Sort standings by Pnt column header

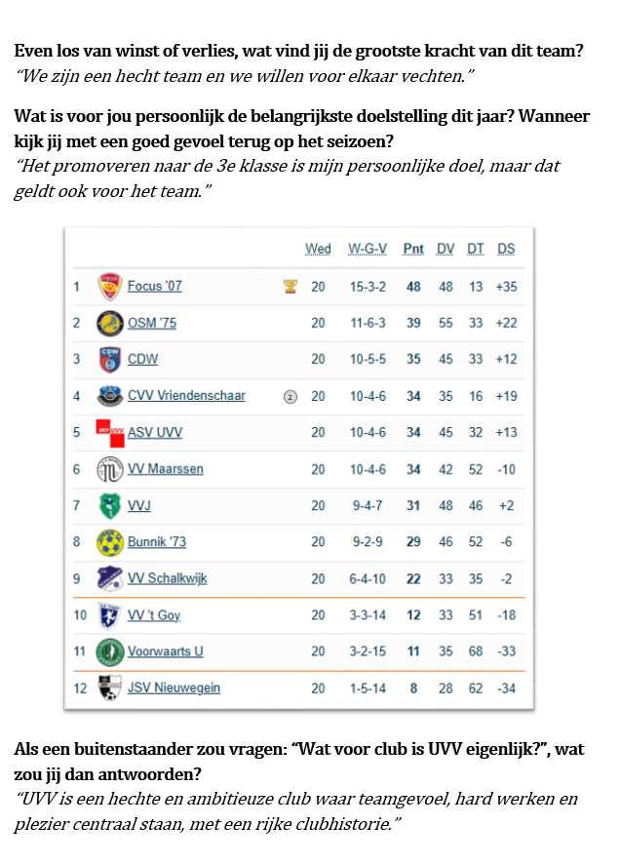(x=413, y=250)
